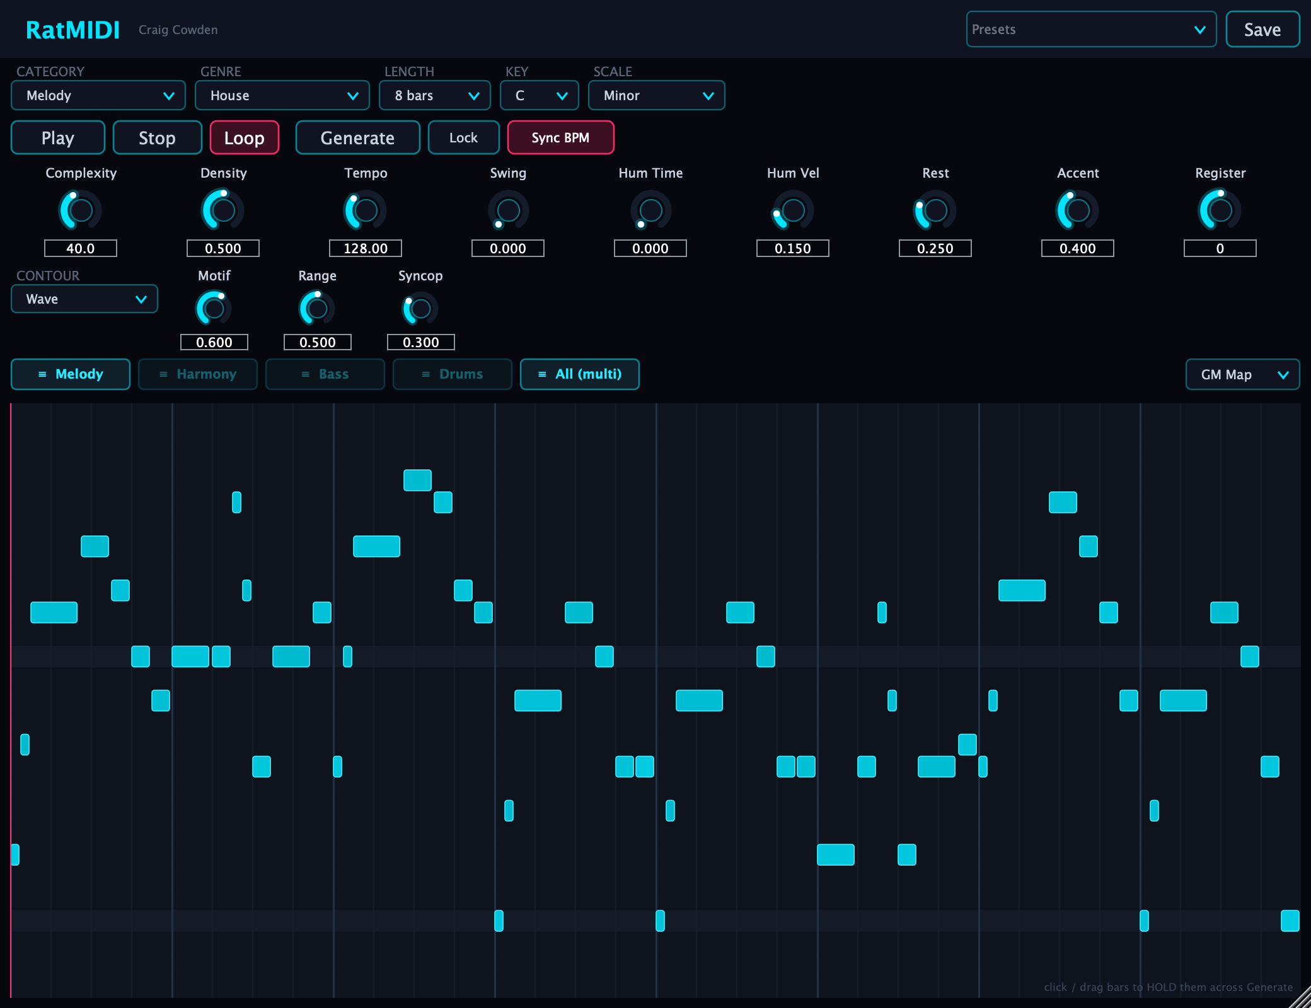Toggle the Loop button
The image size is (1311, 1008).
pos(245,137)
